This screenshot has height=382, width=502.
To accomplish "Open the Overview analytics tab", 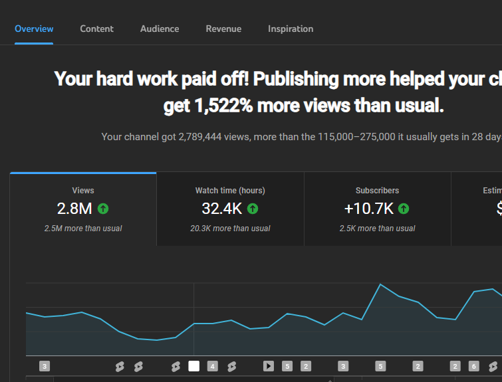I will click(34, 29).
